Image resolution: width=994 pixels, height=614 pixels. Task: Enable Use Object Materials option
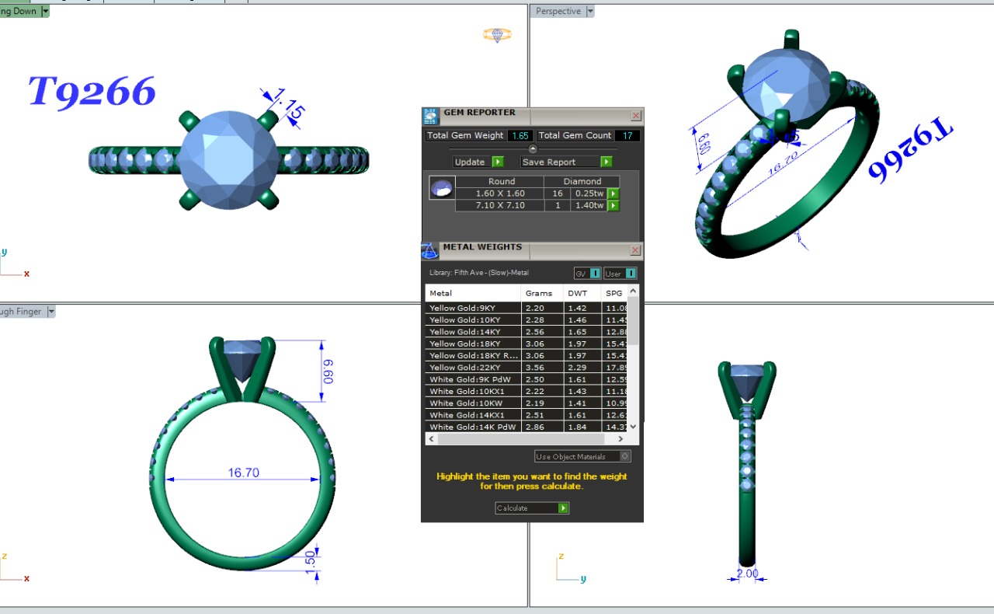pos(625,456)
